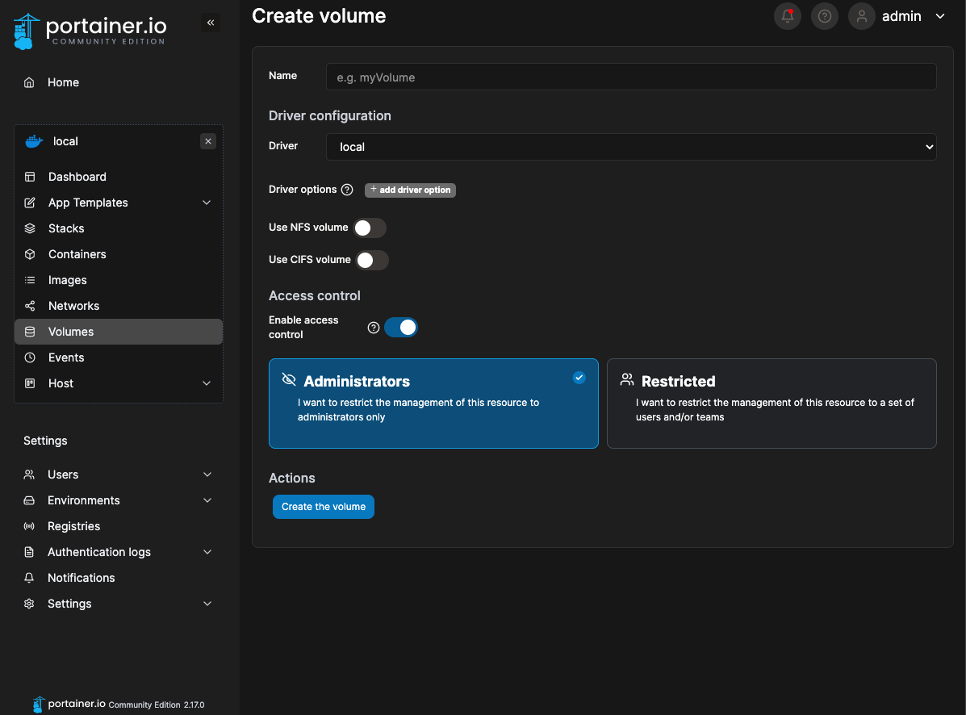
Task: Click the admin username label
Action: [x=901, y=16]
